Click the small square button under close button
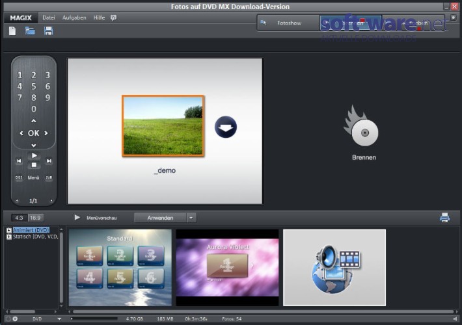Viewport: 462px width, 325px height. tap(454, 18)
